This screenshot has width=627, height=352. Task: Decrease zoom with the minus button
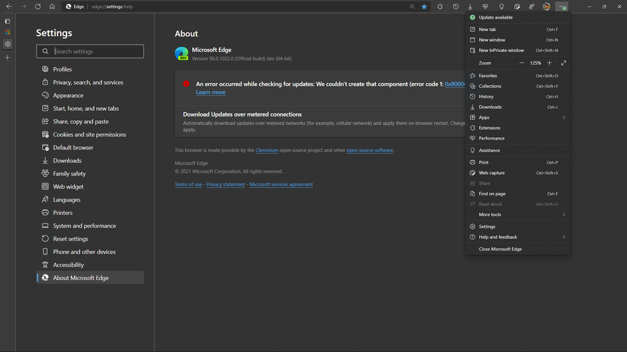522,63
